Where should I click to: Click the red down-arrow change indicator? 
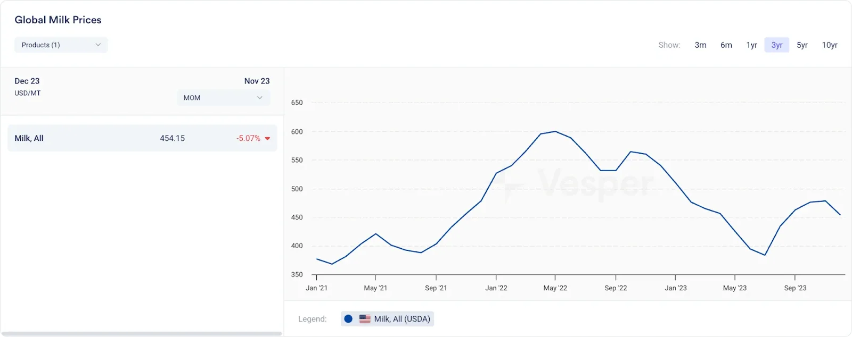tap(267, 139)
